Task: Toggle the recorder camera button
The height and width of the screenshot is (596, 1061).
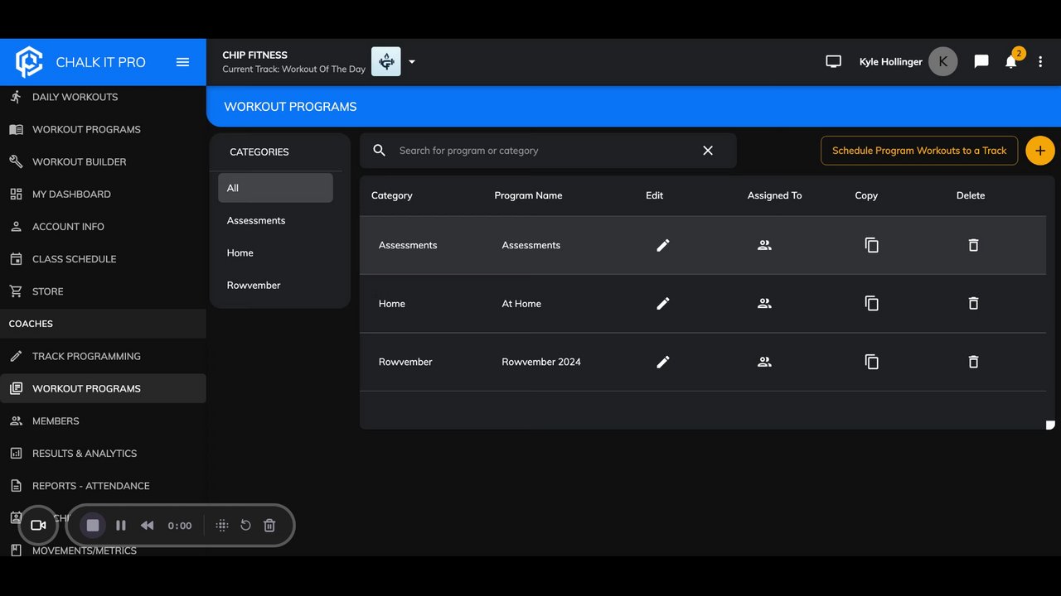Action: (x=38, y=525)
